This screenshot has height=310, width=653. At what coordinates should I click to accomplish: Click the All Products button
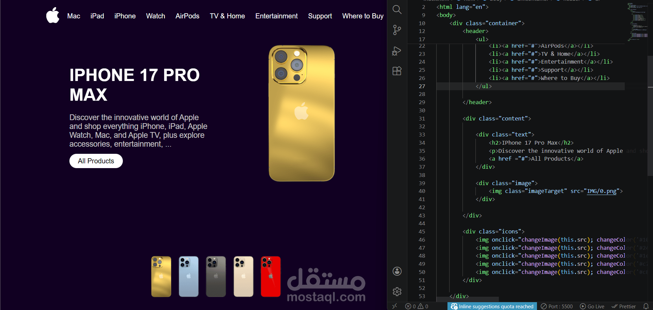tap(96, 161)
